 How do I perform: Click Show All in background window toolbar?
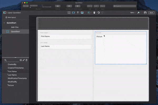(x=58, y=6)
